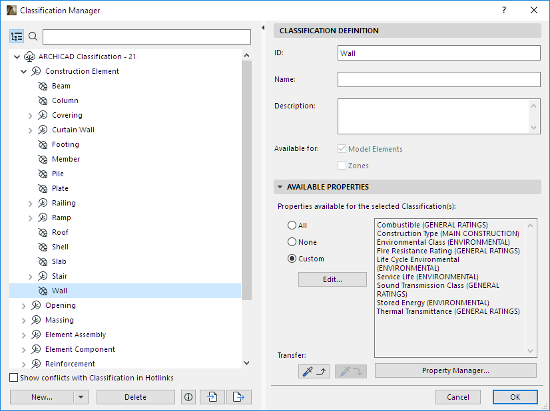This screenshot has height=411, width=550.
Task: Click the Covering branch icon
Action: 43,115
